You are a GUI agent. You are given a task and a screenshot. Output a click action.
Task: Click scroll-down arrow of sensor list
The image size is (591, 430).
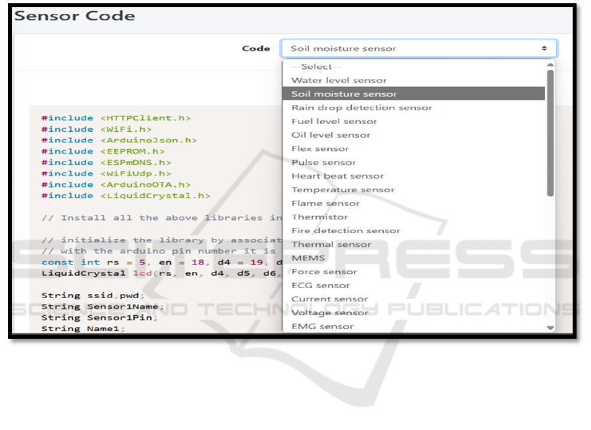550,328
